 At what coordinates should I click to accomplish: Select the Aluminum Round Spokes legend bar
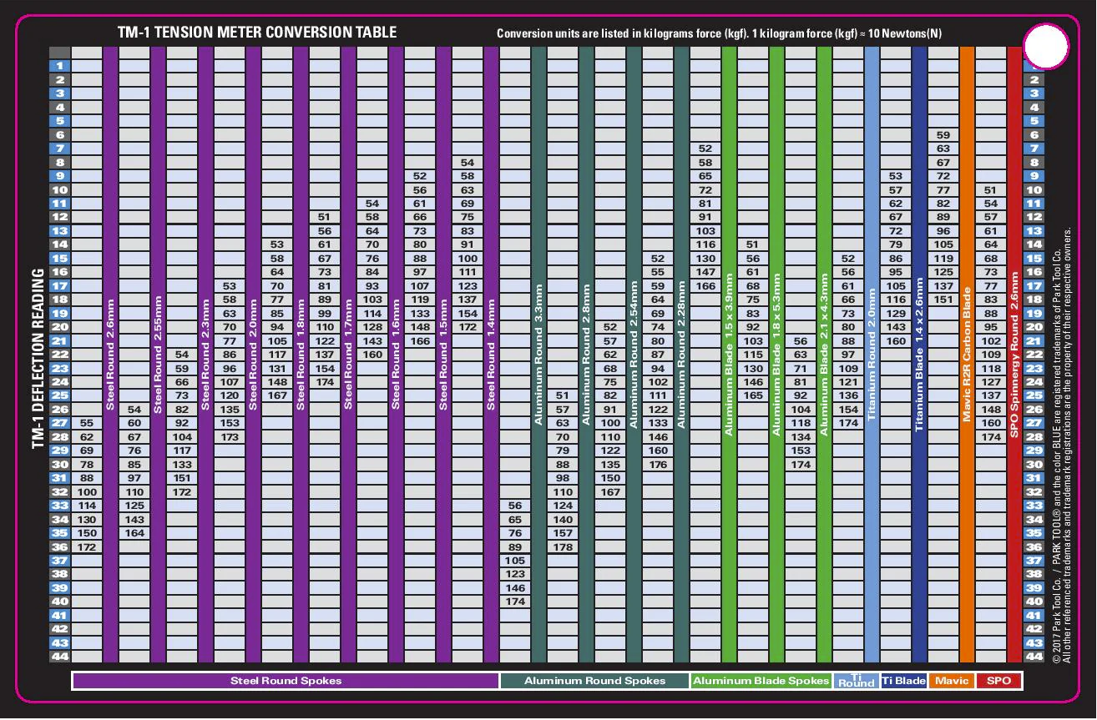(x=594, y=681)
